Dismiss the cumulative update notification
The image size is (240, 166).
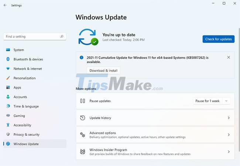point(229,57)
